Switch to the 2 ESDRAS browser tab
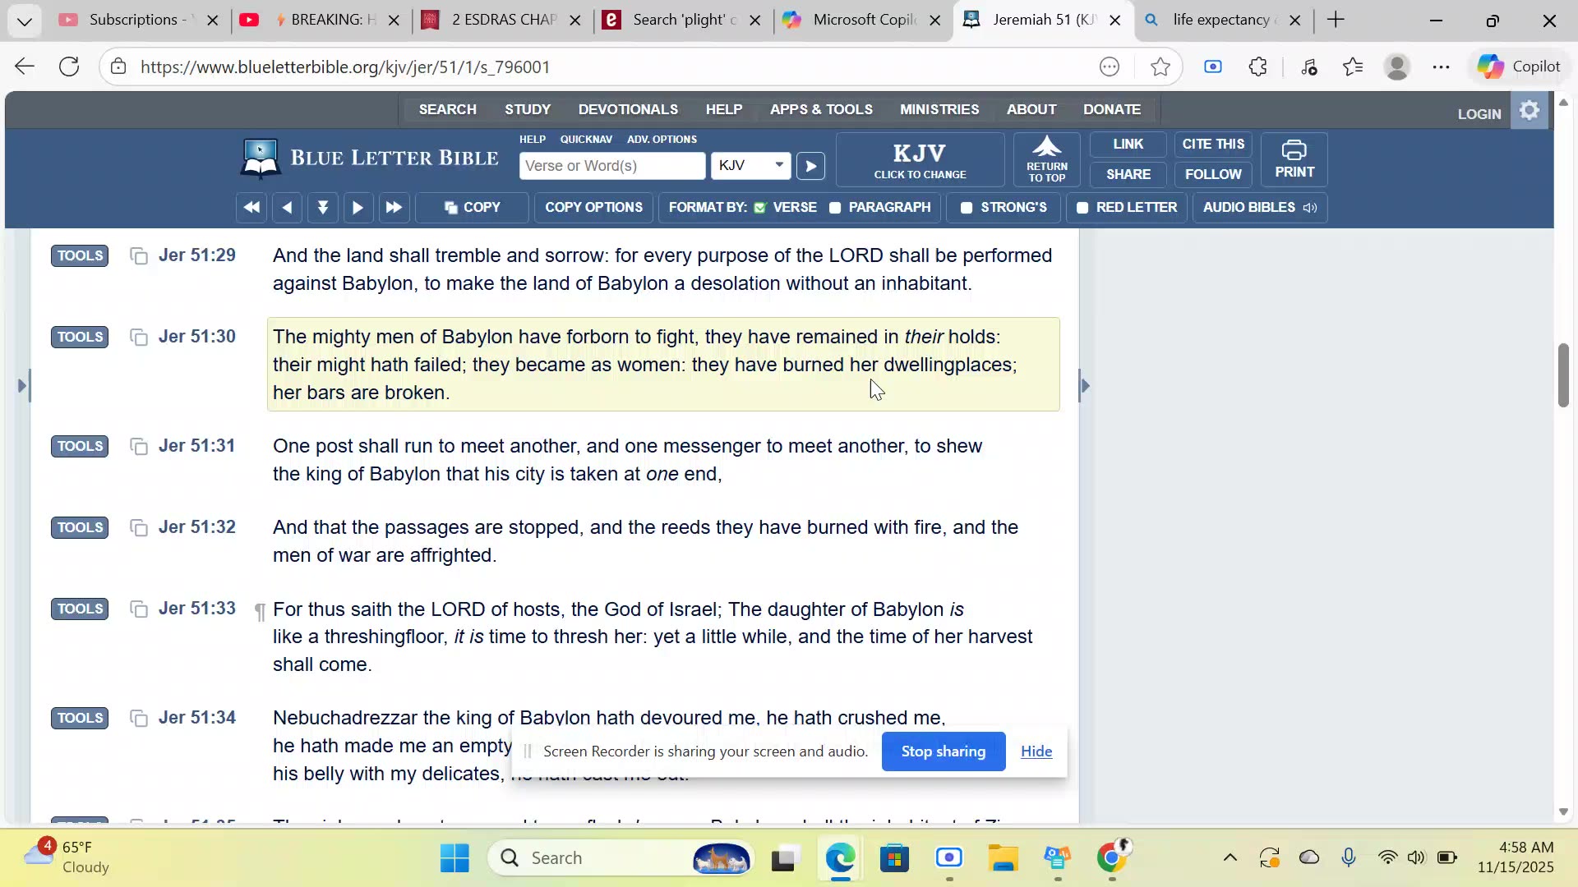Screen dimensions: 1578x887 [x=501, y=20]
